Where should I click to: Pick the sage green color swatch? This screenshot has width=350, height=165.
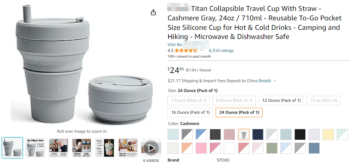coord(272,148)
